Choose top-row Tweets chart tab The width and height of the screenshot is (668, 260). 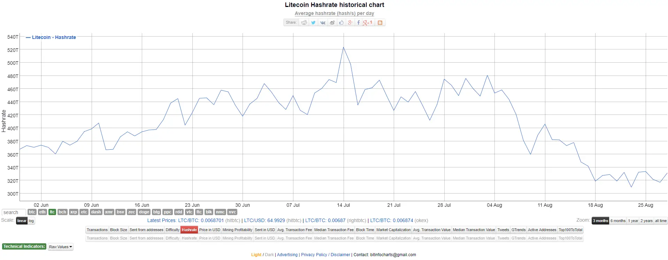coord(503,230)
